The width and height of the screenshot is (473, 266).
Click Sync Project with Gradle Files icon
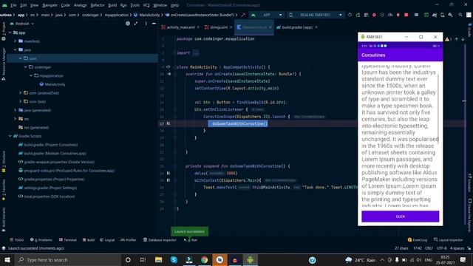[434, 15]
